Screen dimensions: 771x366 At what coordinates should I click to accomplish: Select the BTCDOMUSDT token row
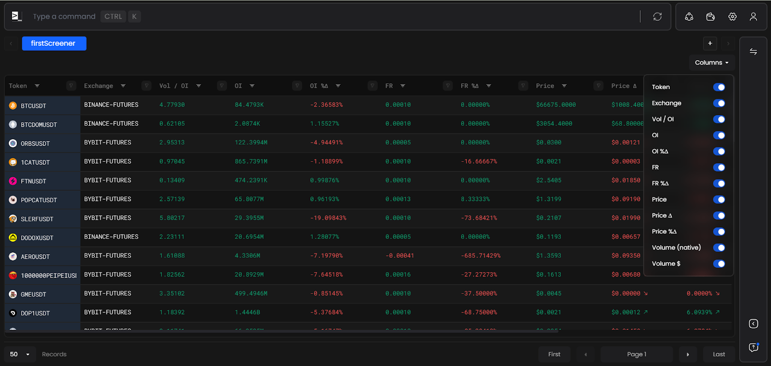(x=42, y=124)
